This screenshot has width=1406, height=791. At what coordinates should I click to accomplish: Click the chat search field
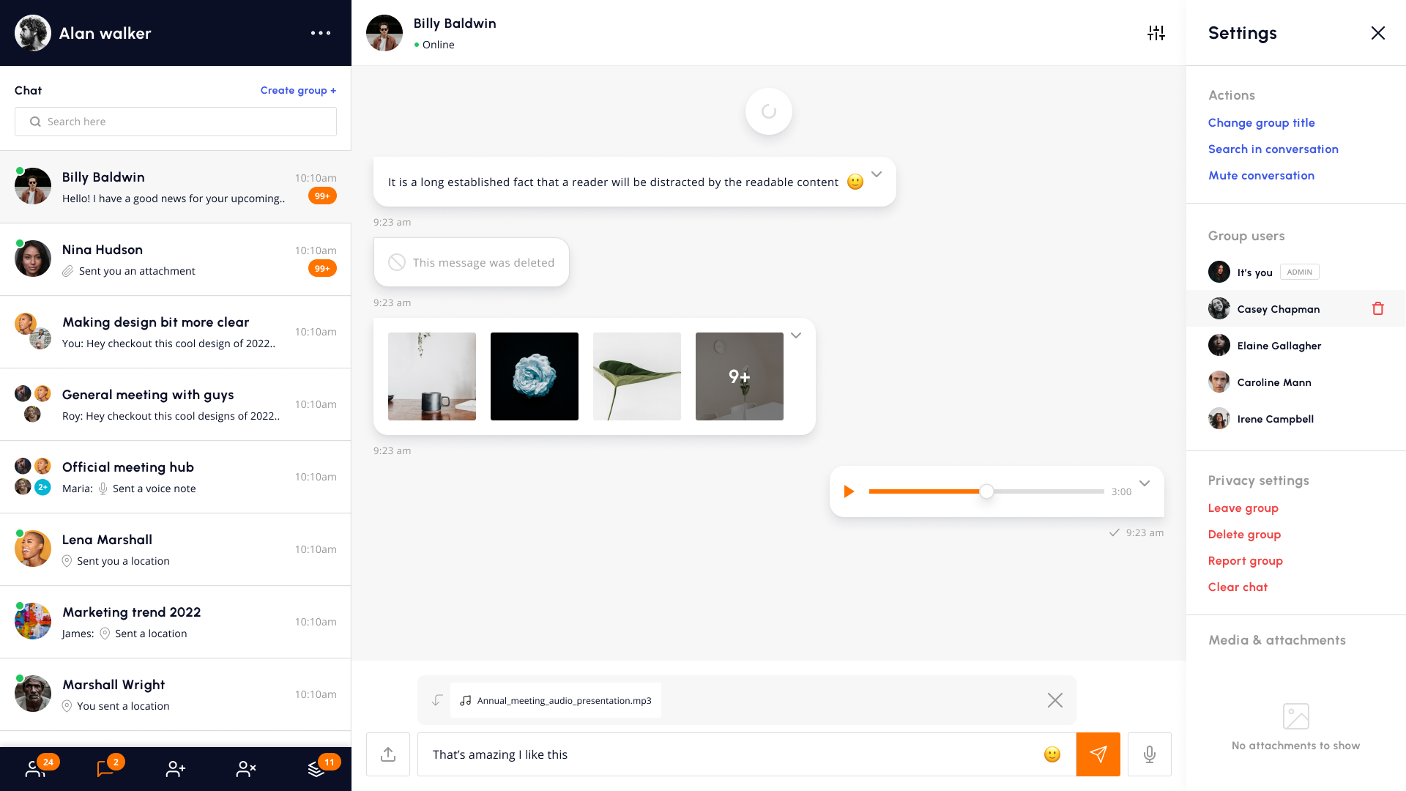tap(175, 121)
